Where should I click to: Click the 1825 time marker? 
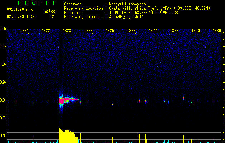[110, 31]
